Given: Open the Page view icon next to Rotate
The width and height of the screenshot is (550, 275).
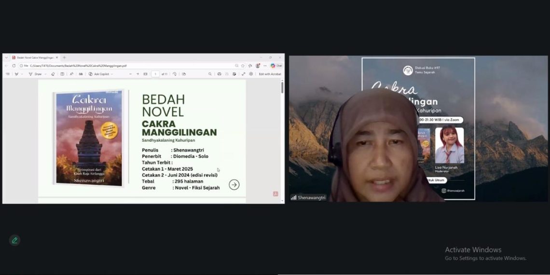Looking at the screenshot, I should pos(184,74).
